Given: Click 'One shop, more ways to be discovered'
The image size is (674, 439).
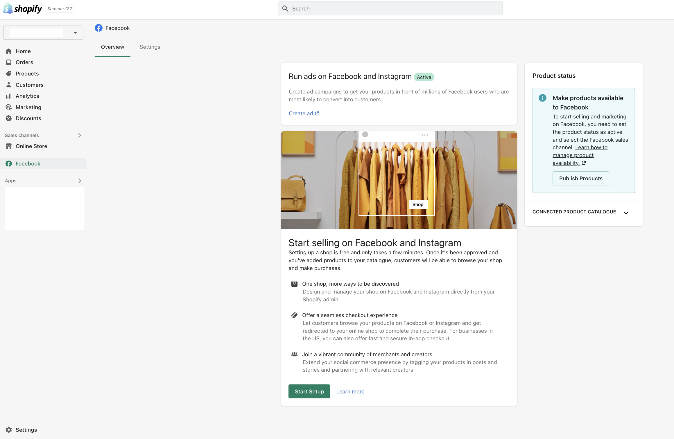Looking at the screenshot, I should [x=350, y=284].
